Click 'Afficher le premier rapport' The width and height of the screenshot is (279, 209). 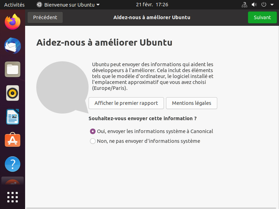point(126,103)
